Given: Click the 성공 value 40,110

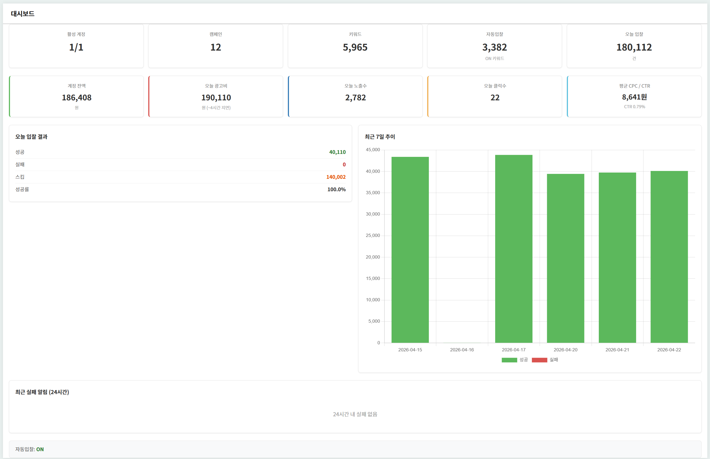Looking at the screenshot, I should tap(337, 152).
